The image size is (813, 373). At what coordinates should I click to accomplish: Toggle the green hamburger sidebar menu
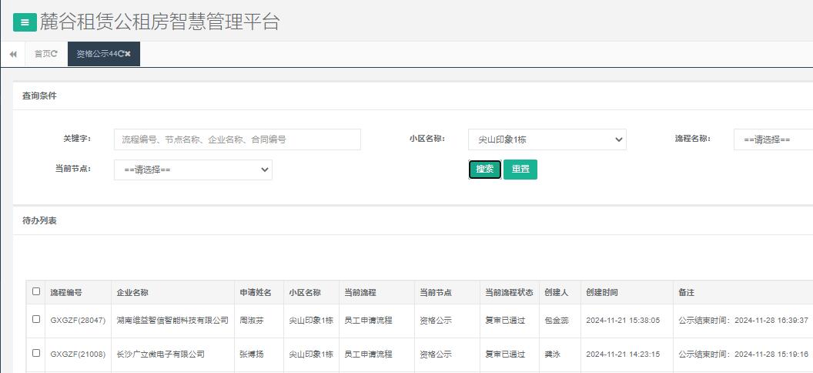click(x=25, y=22)
